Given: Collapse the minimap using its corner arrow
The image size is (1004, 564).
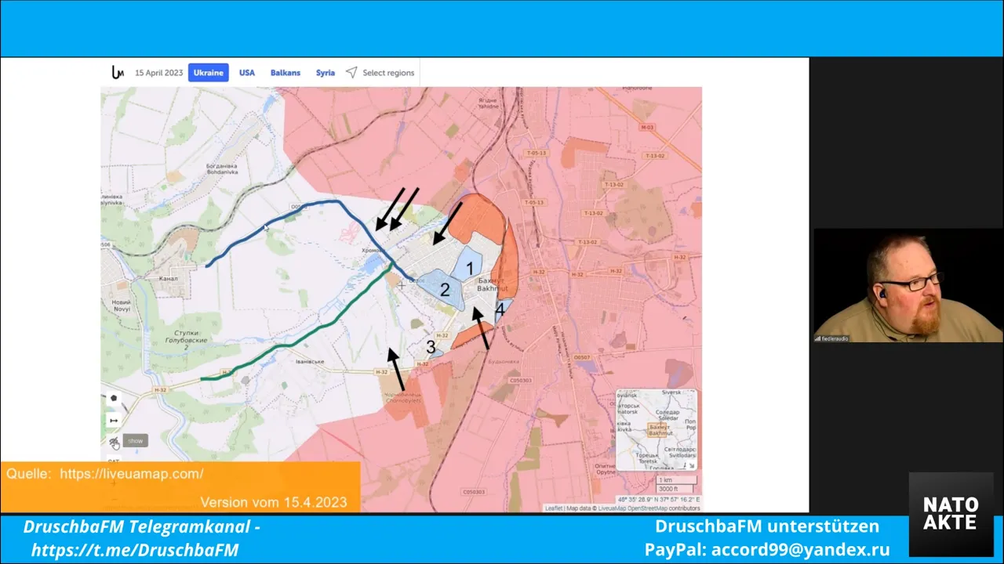Looking at the screenshot, I should click(691, 465).
